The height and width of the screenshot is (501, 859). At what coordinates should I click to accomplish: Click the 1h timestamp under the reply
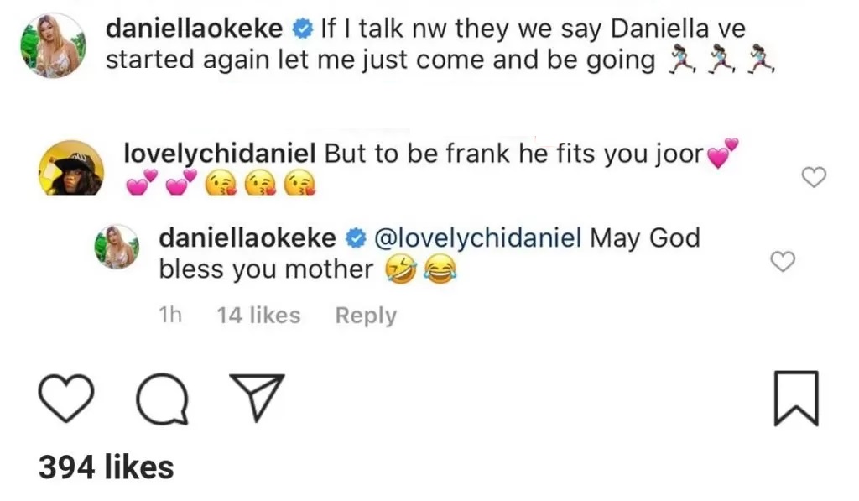169,316
